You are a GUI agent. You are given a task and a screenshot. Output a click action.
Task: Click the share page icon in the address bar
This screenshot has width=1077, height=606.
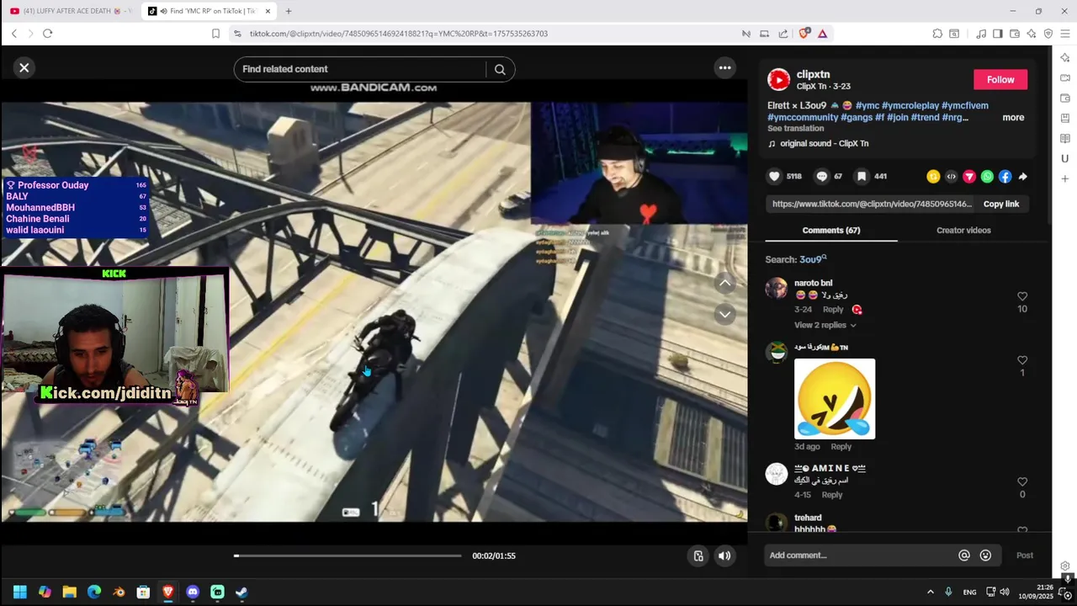(x=783, y=34)
